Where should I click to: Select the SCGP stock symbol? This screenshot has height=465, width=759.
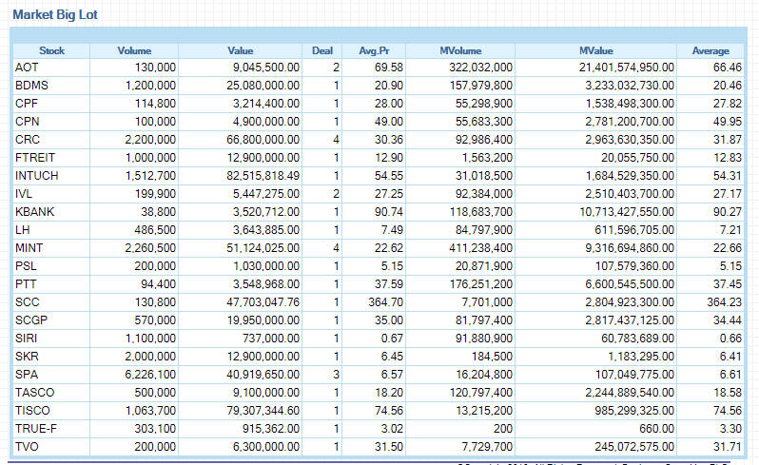point(31,320)
